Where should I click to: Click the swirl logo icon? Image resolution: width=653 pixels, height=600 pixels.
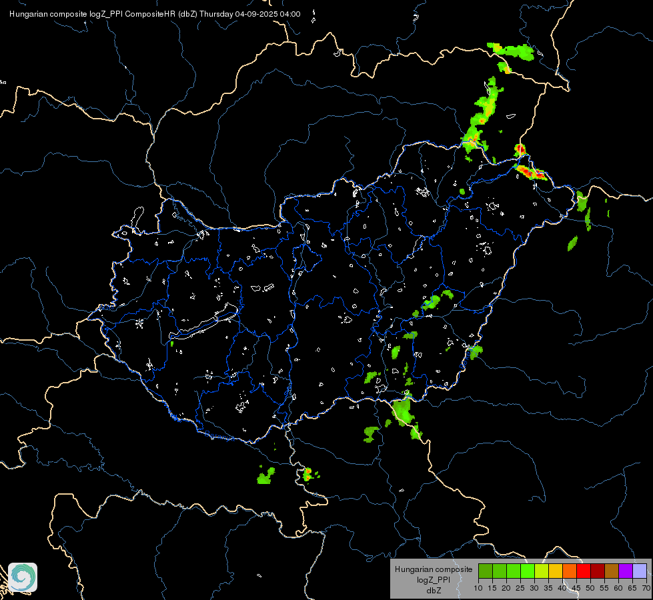pyautogui.click(x=23, y=577)
